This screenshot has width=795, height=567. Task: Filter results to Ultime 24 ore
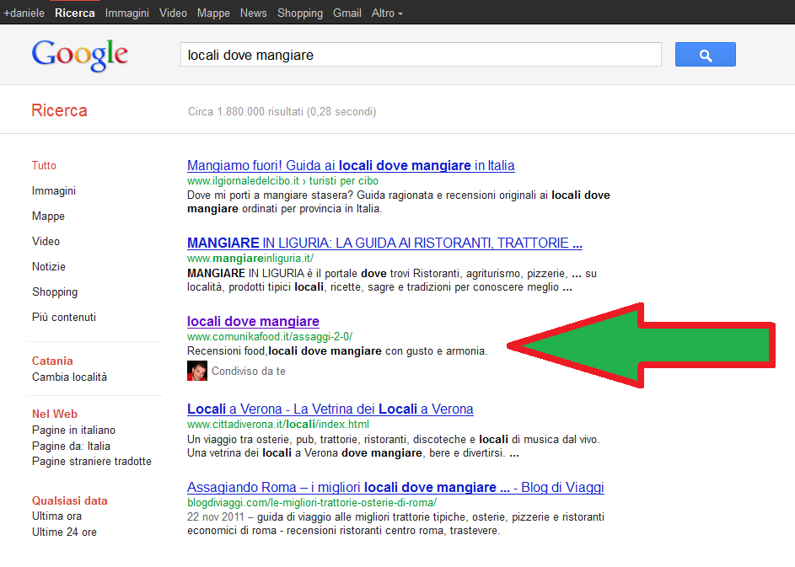pyautogui.click(x=64, y=532)
